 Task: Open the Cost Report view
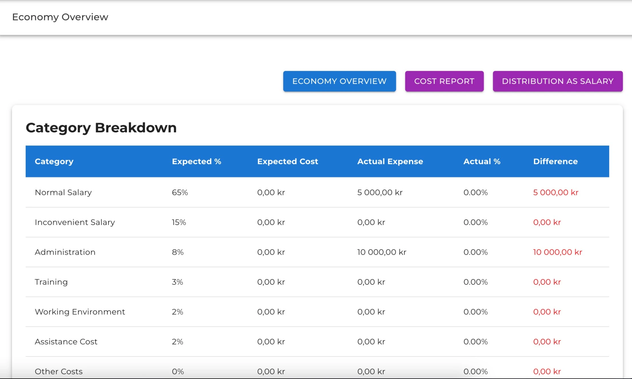tap(444, 81)
